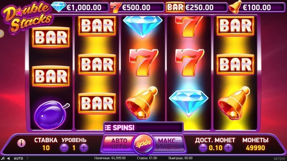Toggle AUTO play in bottom bar
This screenshot has width=287, height=161.
point(18,158)
